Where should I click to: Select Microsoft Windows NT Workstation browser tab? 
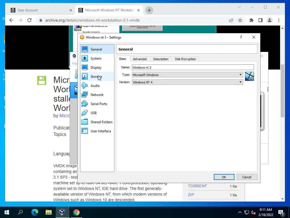click(109, 10)
